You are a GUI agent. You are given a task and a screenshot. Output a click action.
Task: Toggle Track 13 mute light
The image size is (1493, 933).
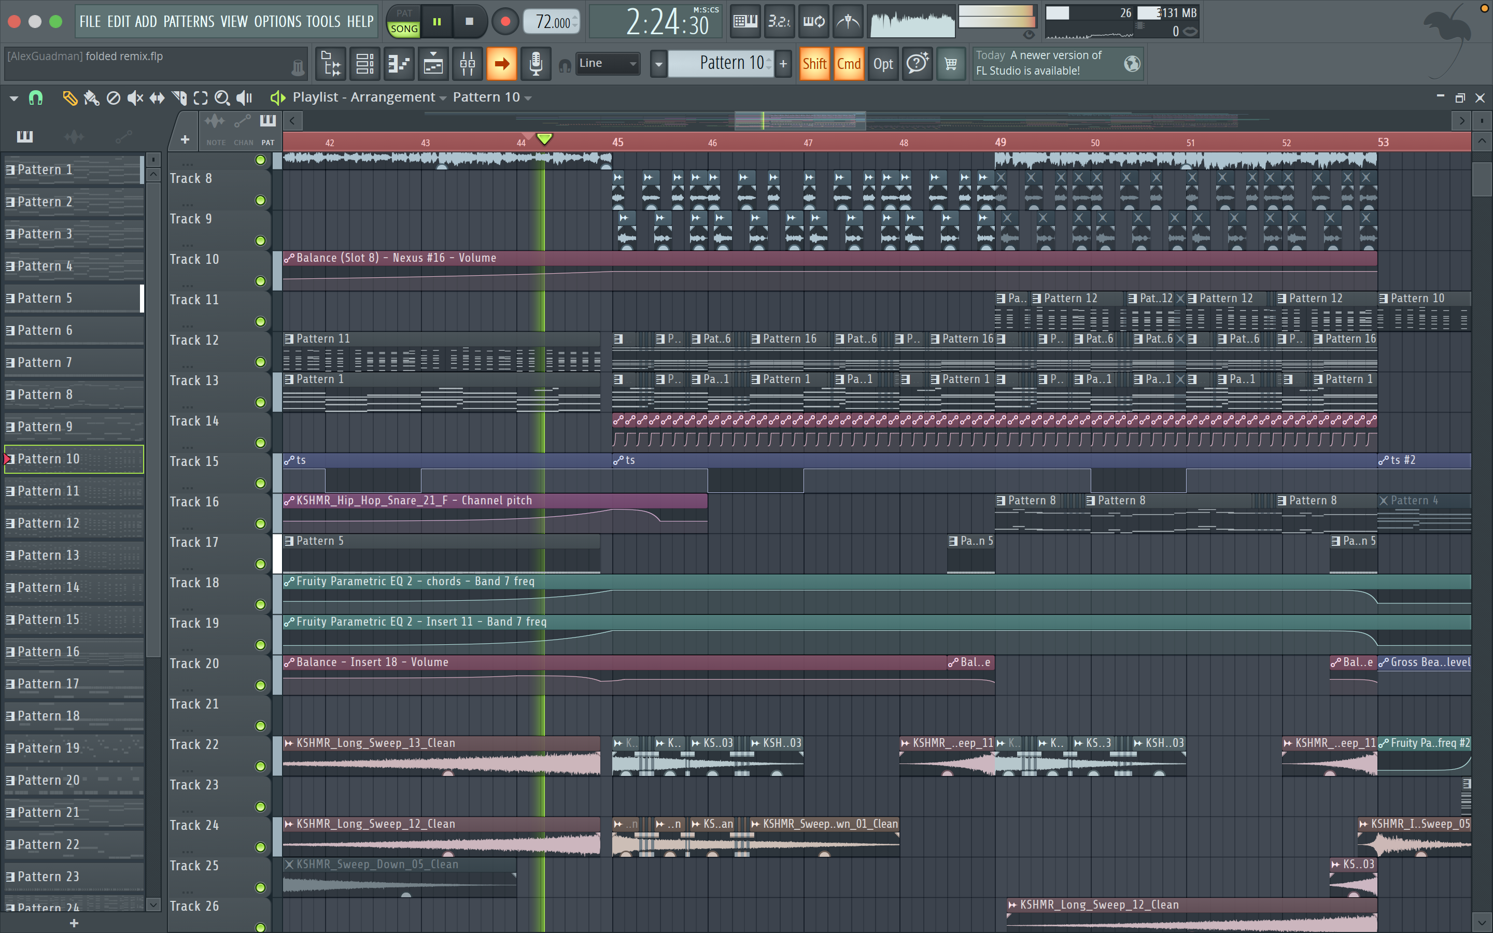click(x=260, y=402)
